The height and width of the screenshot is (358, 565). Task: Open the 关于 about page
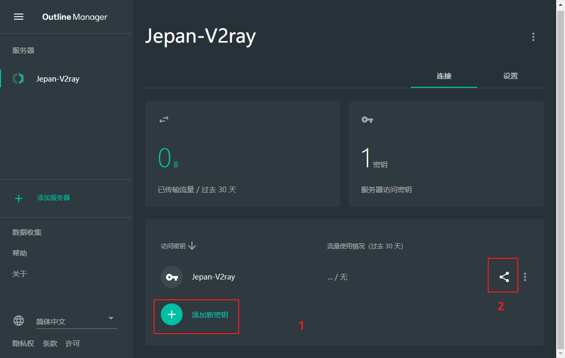tap(20, 274)
